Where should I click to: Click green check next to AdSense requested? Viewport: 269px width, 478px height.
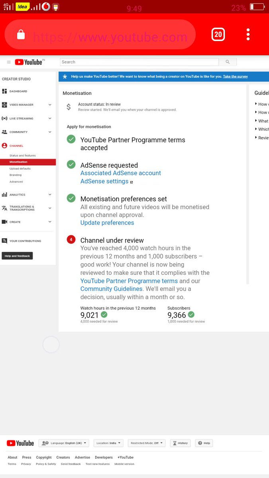point(71,164)
